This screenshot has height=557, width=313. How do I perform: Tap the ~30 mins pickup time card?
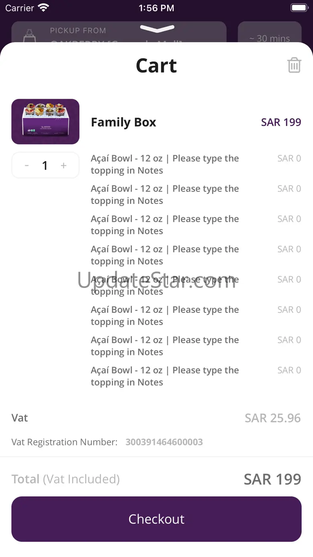[x=269, y=33]
